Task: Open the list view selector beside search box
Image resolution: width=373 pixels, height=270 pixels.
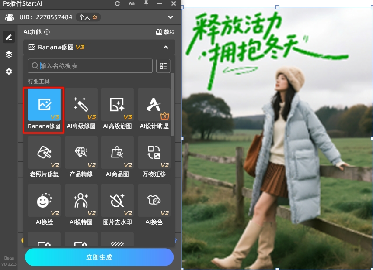Action: tap(163, 66)
